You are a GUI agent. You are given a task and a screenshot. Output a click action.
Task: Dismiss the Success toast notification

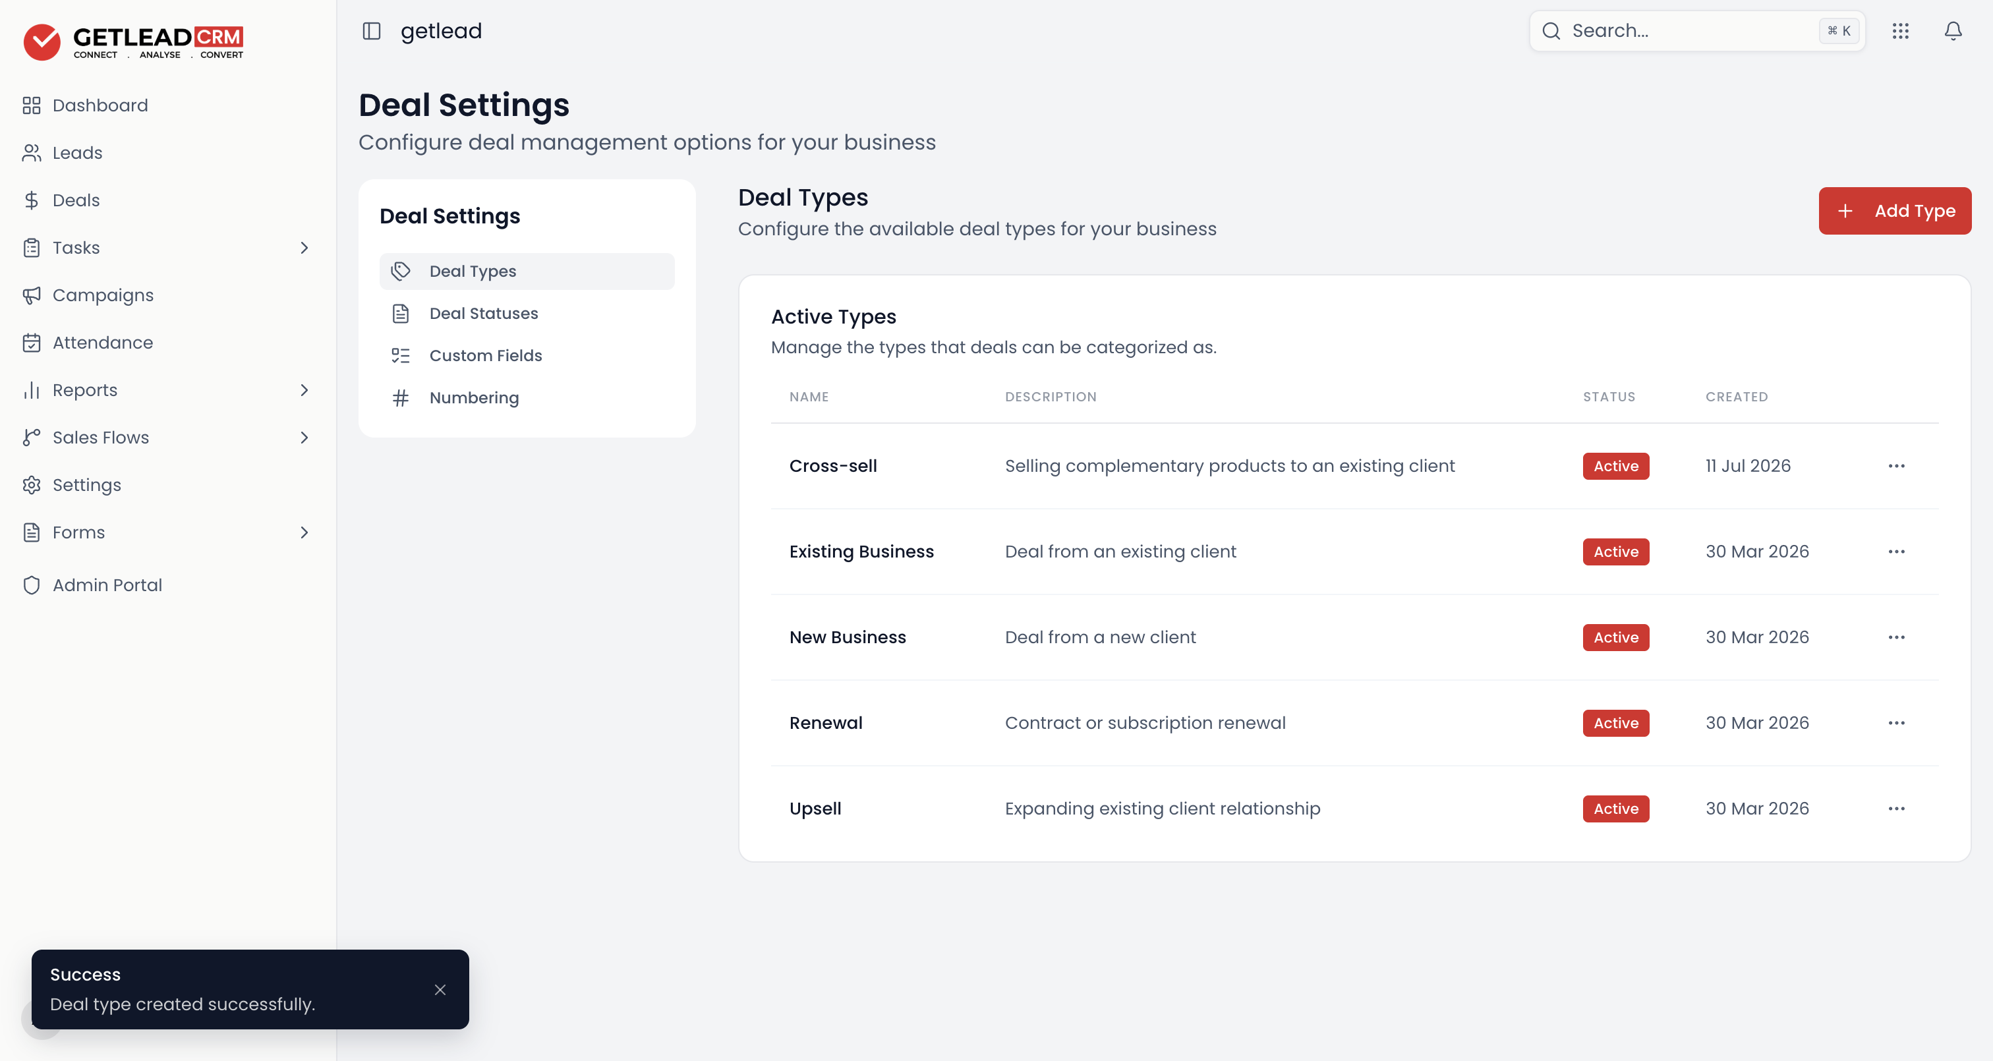pyautogui.click(x=440, y=990)
